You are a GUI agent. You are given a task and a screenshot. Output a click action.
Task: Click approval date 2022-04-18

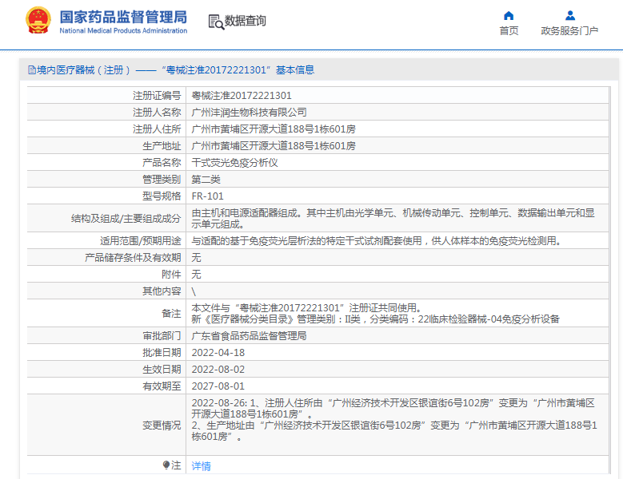pos(218,353)
